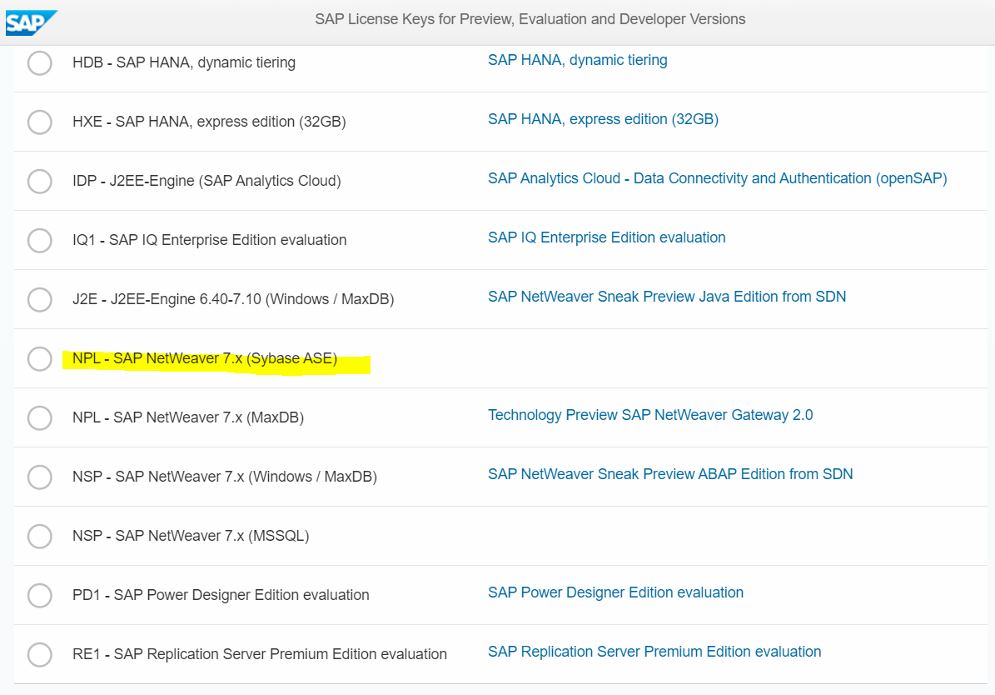Select the NSP NetWeaver 7.x MSSQL radio button

tap(39, 536)
